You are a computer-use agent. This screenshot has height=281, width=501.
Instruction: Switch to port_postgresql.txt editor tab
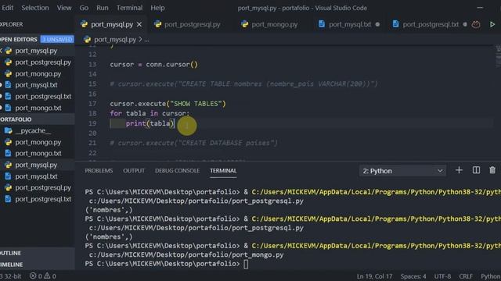[x=431, y=24]
